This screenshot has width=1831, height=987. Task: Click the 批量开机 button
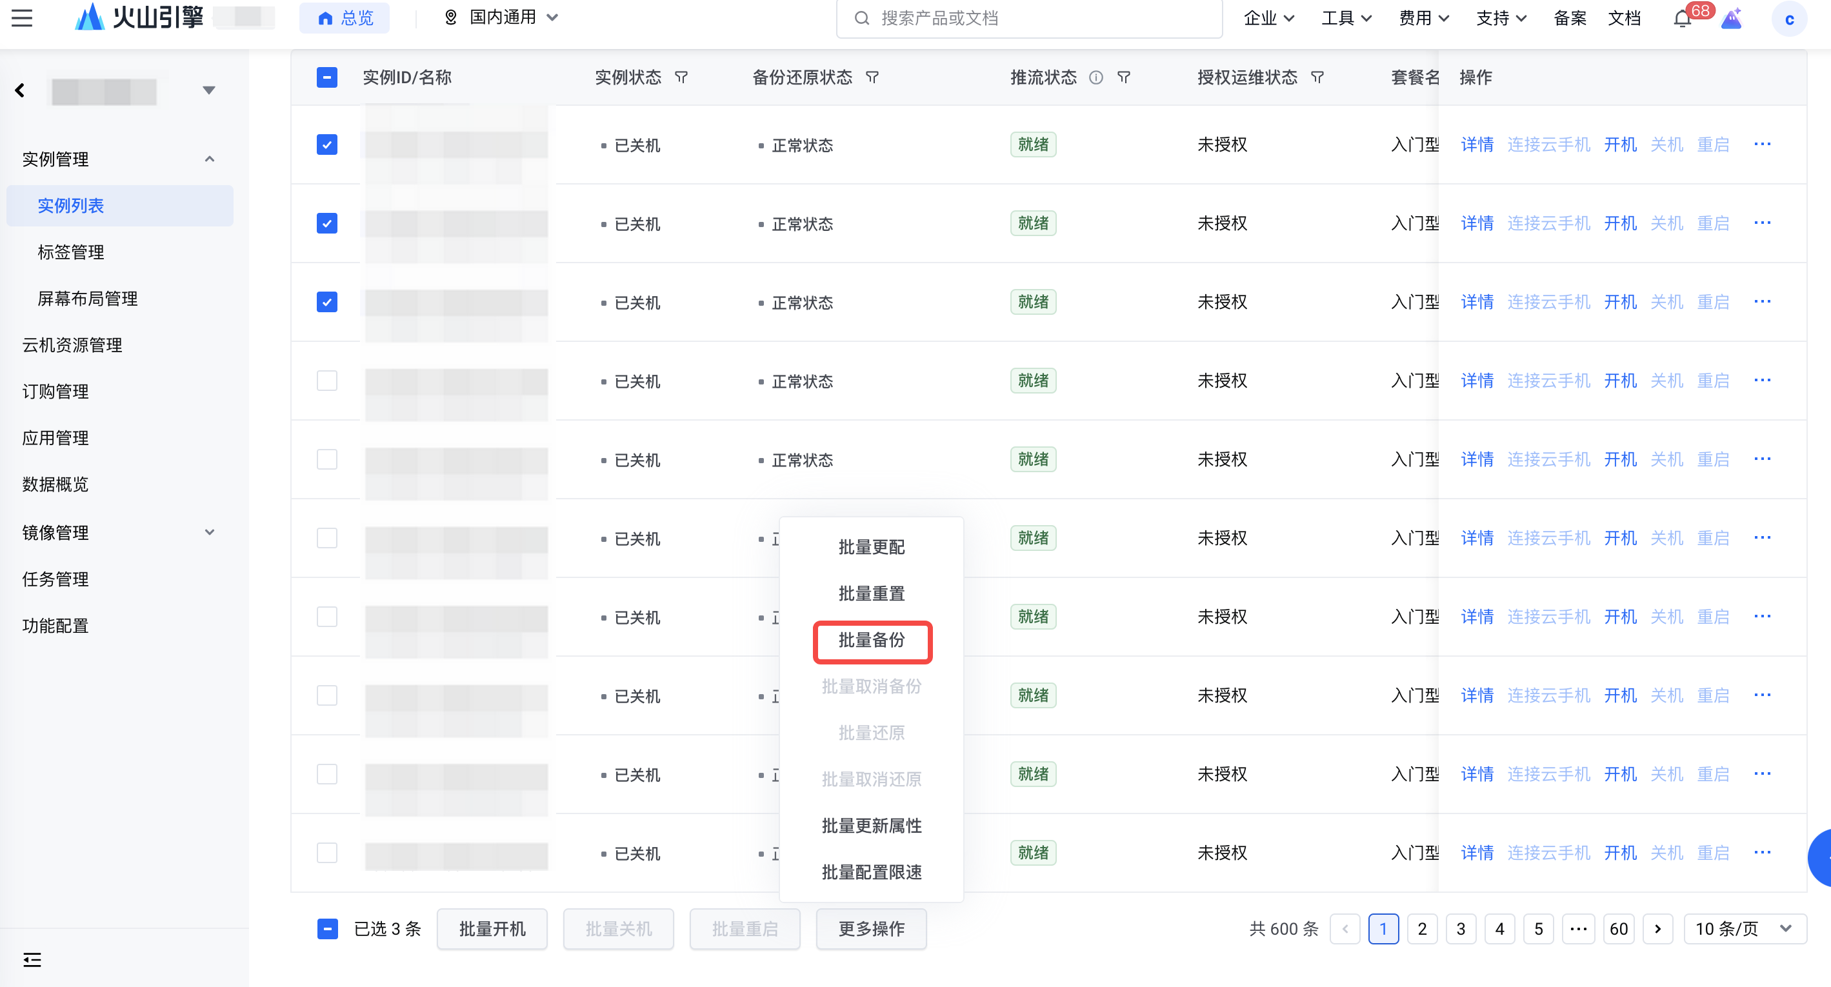(x=492, y=929)
